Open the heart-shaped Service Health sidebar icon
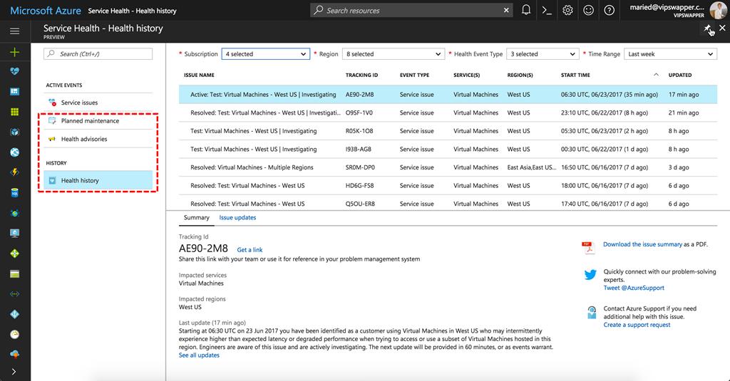The image size is (730, 381). 14,71
